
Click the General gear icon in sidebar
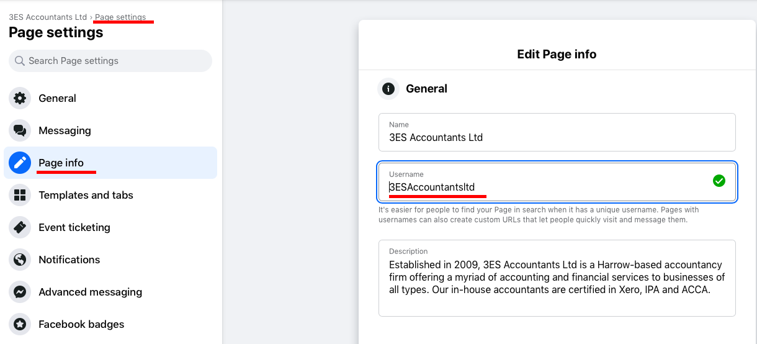point(20,98)
